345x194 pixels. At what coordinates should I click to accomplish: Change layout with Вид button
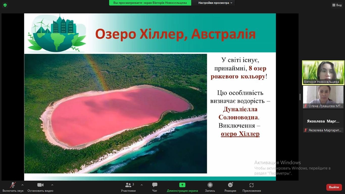(337, 5)
